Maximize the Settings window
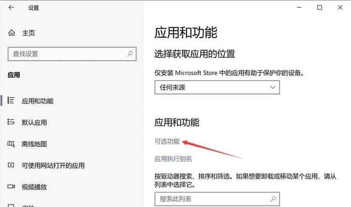This screenshot has height=207, width=351. click(x=319, y=7)
